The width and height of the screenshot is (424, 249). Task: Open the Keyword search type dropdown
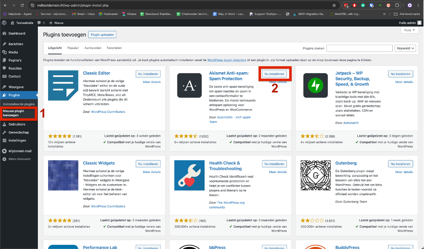(405, 48)
